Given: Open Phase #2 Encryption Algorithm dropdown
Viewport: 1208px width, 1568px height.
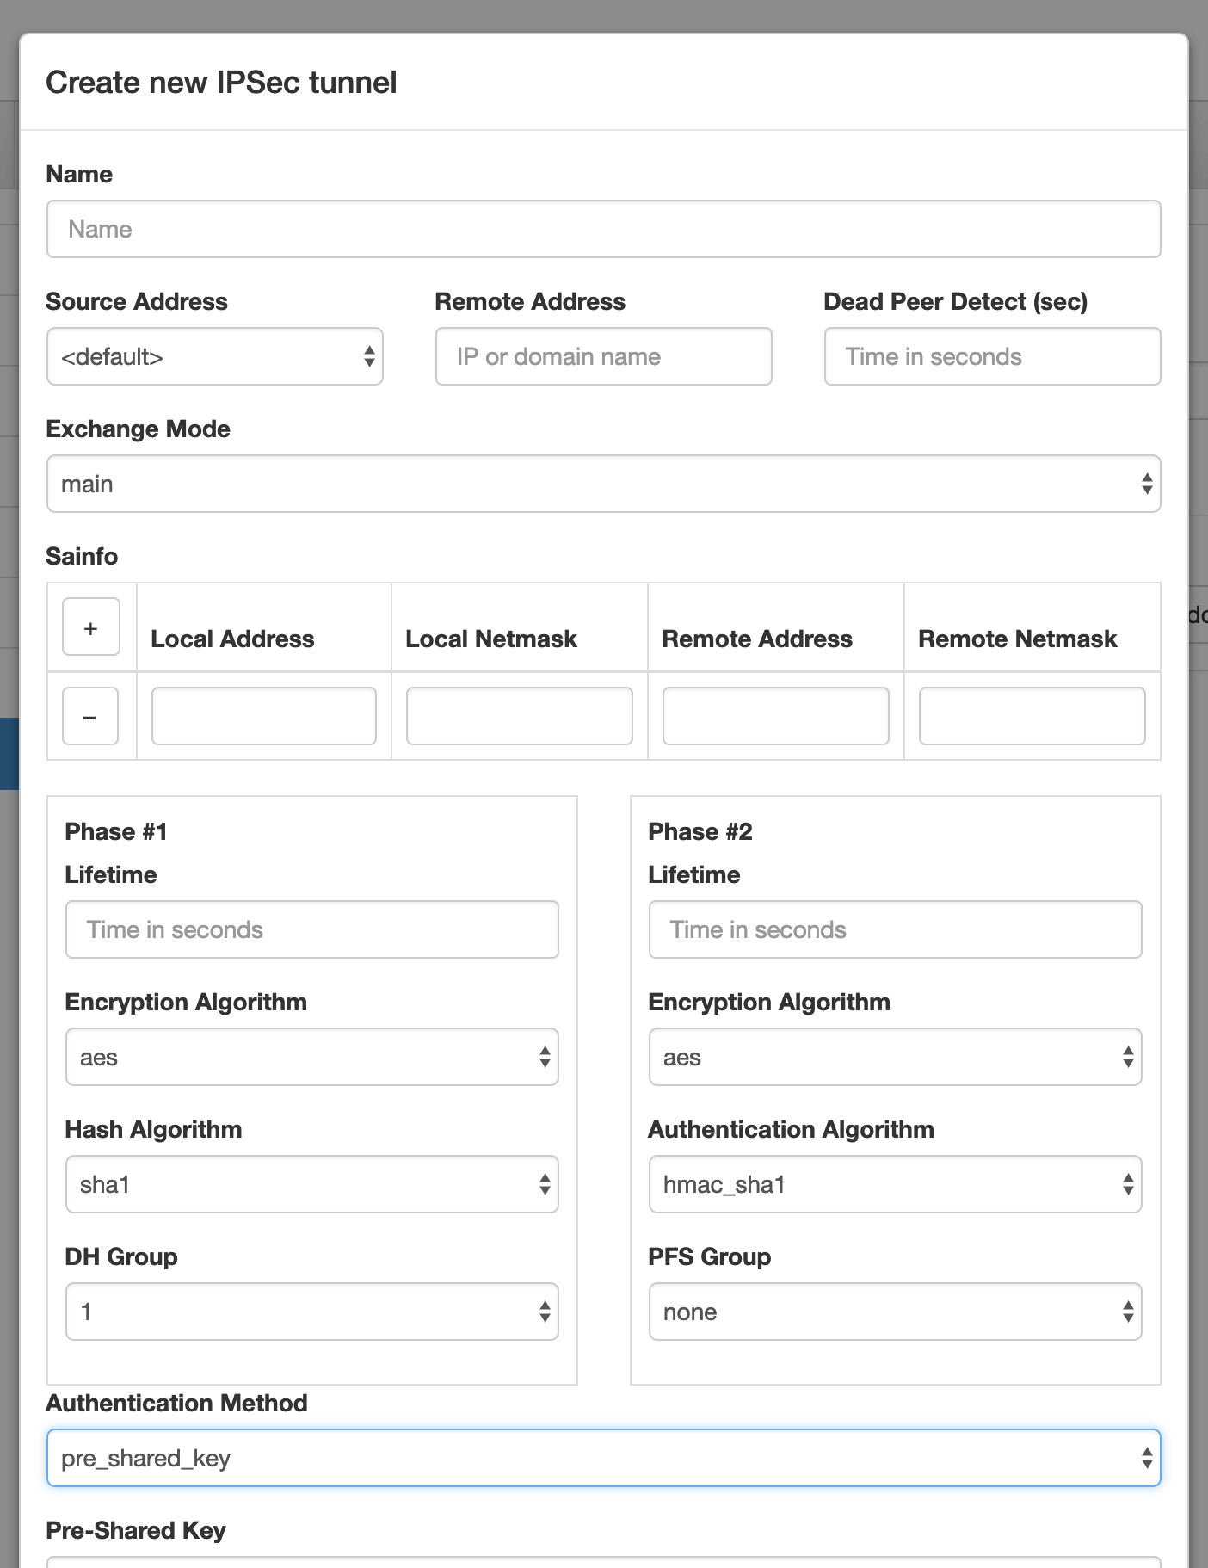Looking at the screenshot, I should tap(895, 1057).
